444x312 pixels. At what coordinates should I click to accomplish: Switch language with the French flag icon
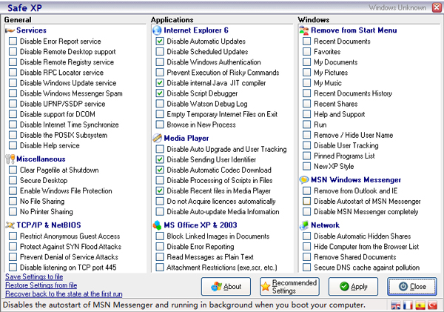click(x=408, y=305)
